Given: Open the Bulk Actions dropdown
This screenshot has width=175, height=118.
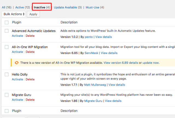Looking at the screenshot, I should click(x=14, y=14).
